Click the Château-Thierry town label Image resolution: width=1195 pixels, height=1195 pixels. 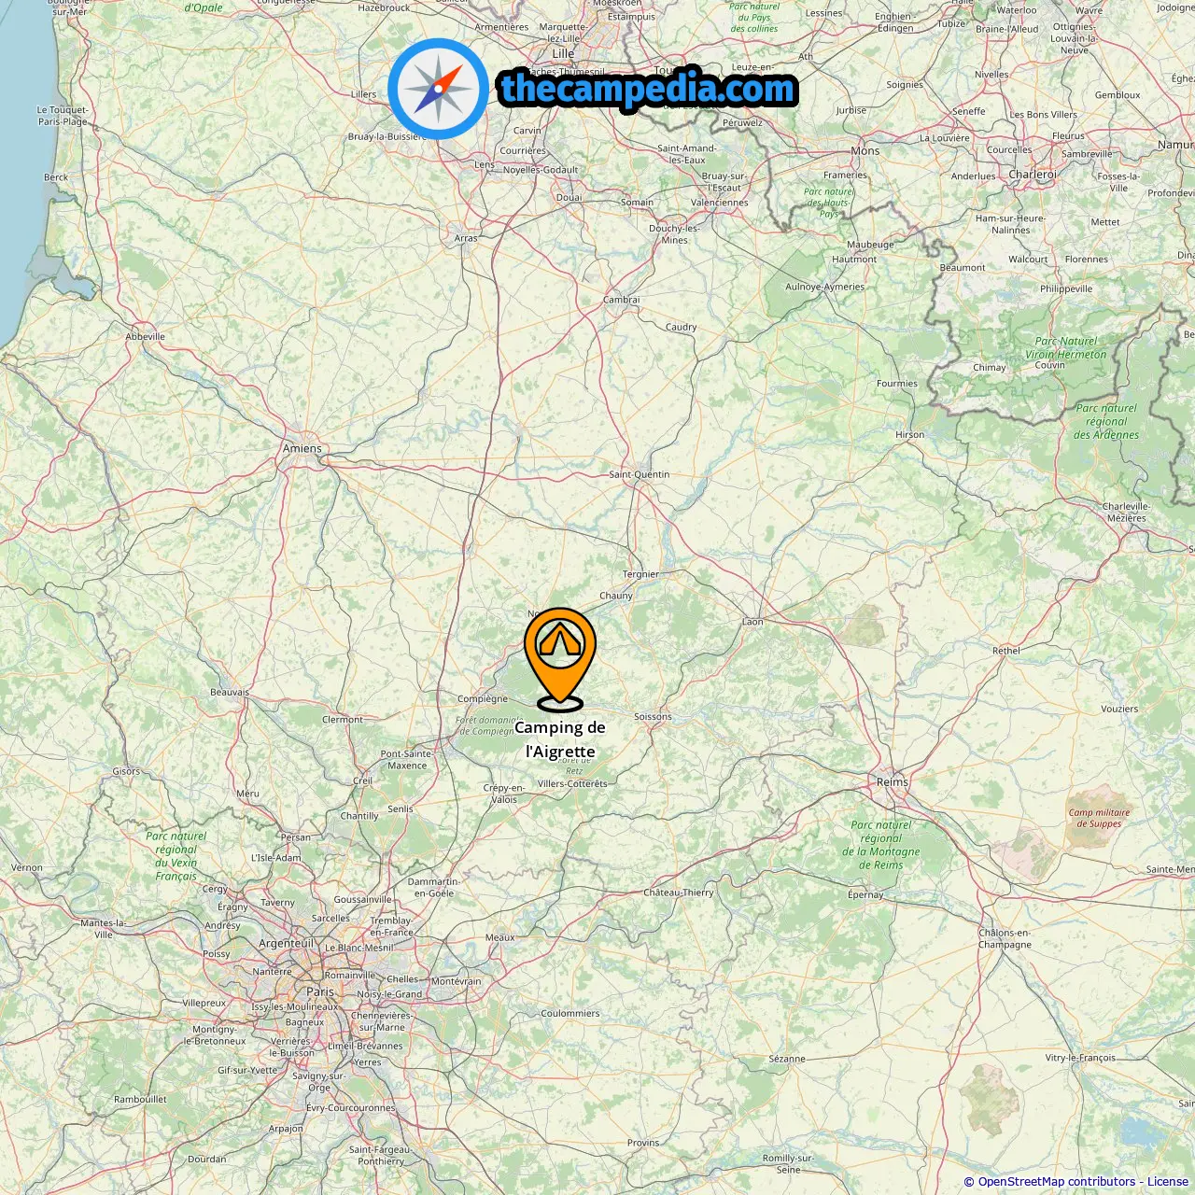pyautogui.click(x=679, y=893)
